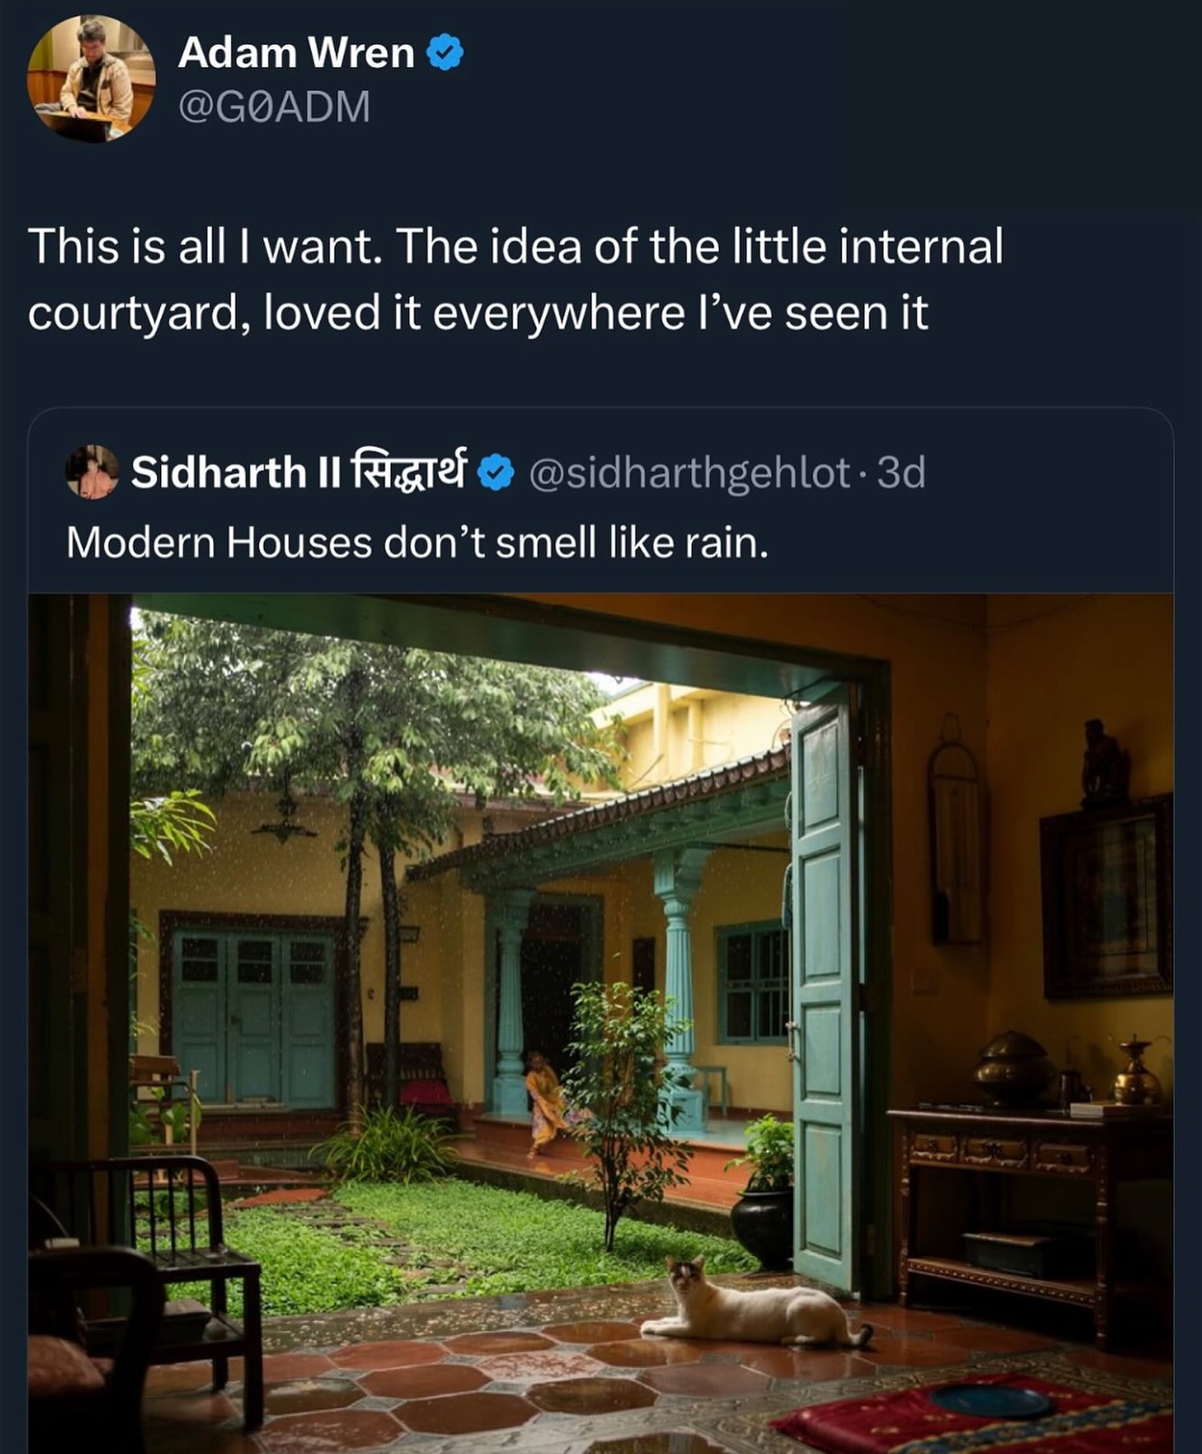Click the 3d timestamp on quoted tweet

click(901, 472)
